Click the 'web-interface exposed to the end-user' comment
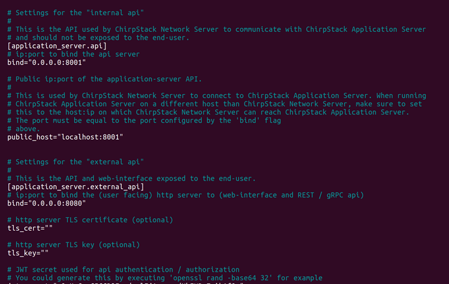449x284 pixels. pos(131,179)
